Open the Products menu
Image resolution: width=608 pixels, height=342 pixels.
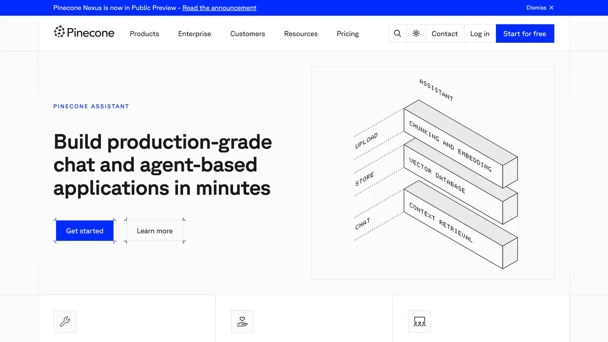[144, 34]
